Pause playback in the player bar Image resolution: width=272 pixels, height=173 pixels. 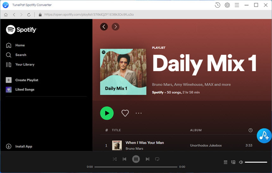click(x=136, y=159)
